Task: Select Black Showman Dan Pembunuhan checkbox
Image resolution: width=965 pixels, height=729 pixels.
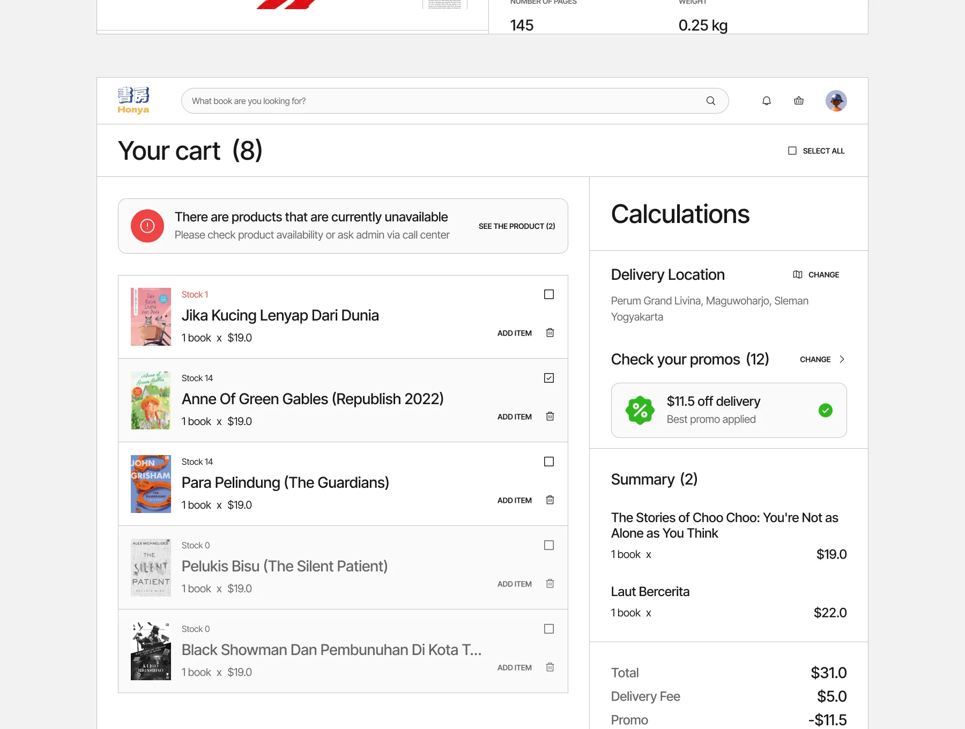Action: 549,629
